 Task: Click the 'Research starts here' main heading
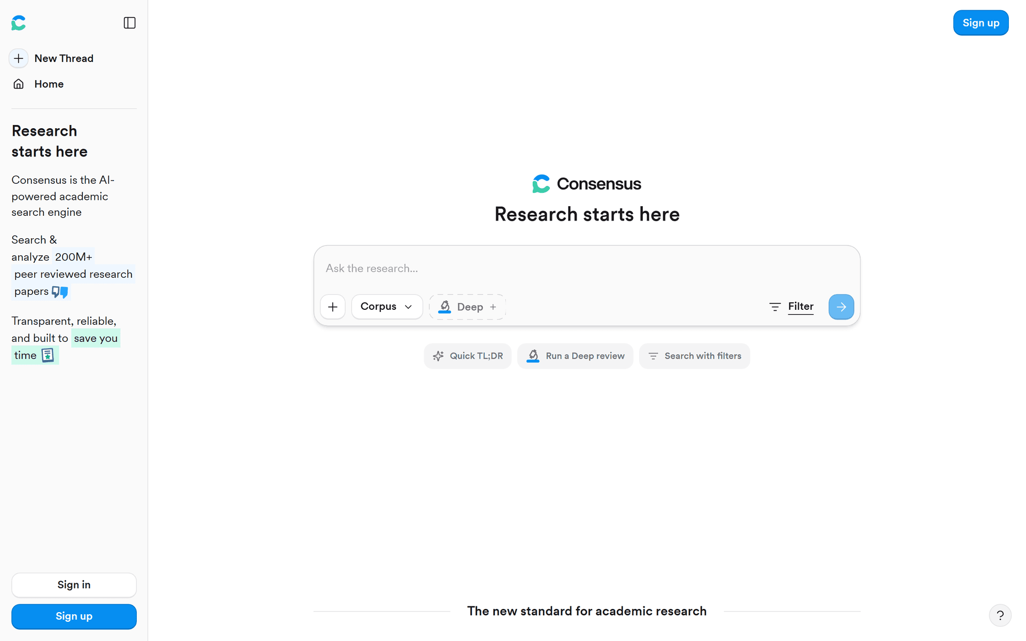tap(587, 214)
